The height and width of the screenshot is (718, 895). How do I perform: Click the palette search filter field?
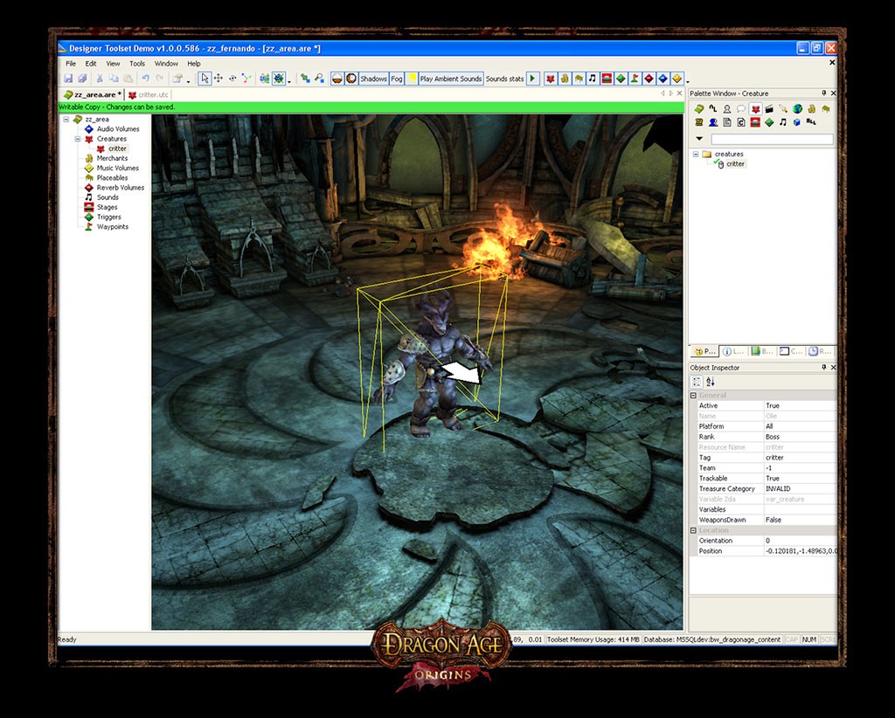772,139
